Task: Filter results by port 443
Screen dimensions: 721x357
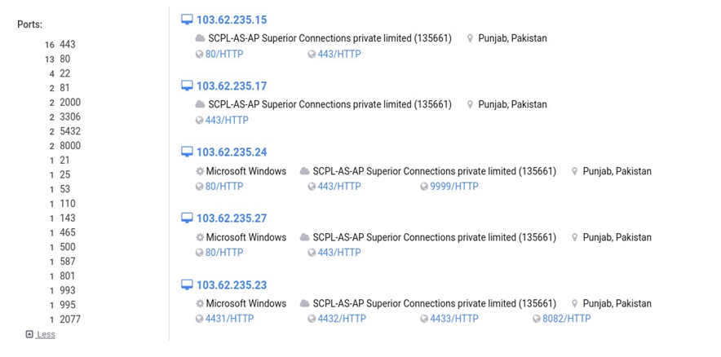Action: (68, 45)
